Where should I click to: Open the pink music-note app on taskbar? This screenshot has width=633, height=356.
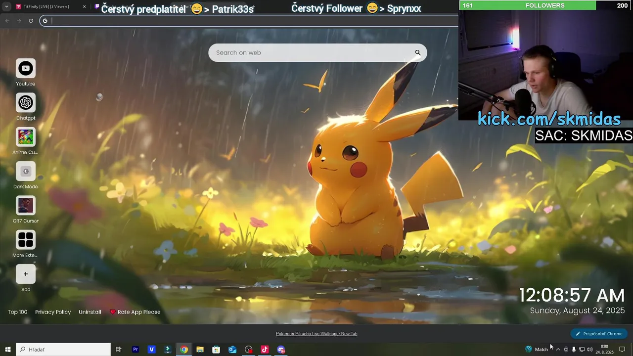[265, 350]
